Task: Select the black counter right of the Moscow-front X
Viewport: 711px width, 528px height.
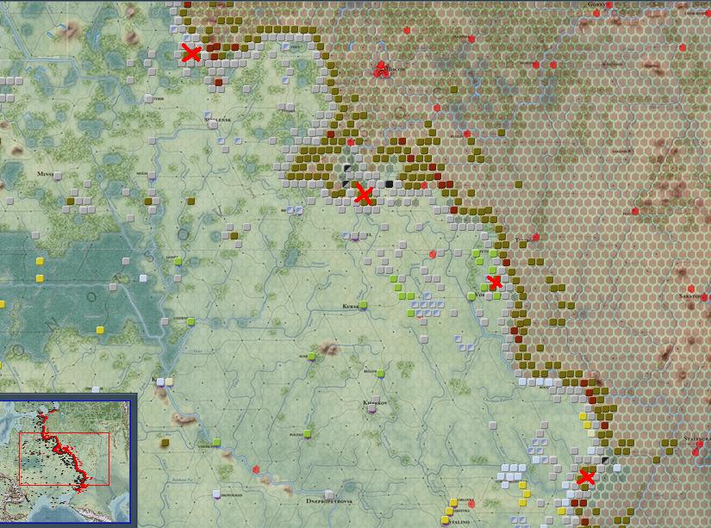Action: tap(389, 184)
